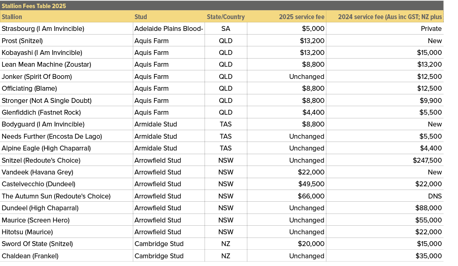Click the Stud column header
Viewport: 458px width, 266px height.
[141, 17]
